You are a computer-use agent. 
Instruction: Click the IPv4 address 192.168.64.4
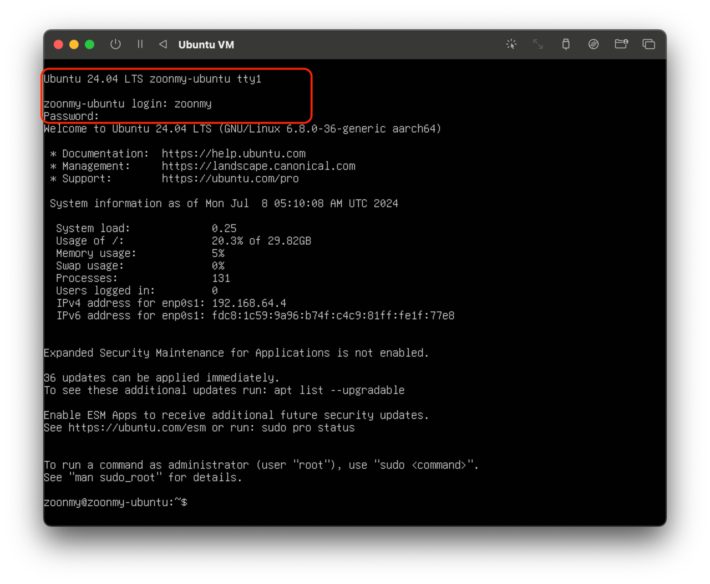click(249, 303)
